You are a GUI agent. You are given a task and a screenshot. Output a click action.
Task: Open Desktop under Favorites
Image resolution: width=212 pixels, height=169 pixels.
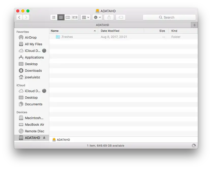tap(31, 64)
